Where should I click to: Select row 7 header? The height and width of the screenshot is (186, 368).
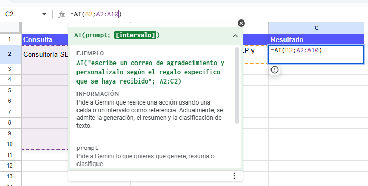pyautogui.click(x=10, y=112)
